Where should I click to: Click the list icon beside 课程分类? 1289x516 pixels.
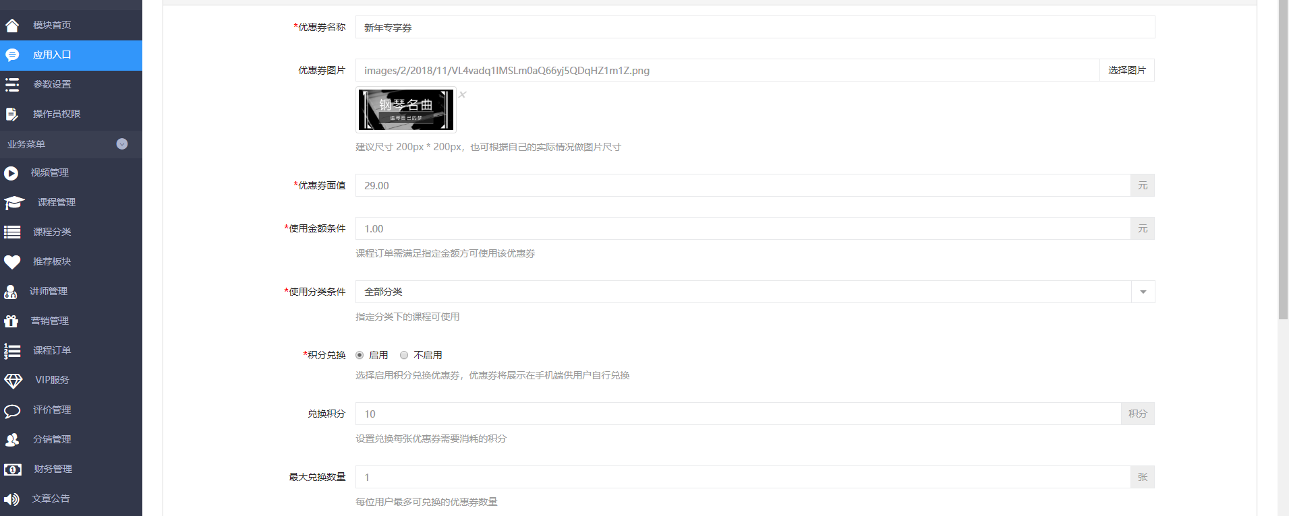[x=12, y=232]
